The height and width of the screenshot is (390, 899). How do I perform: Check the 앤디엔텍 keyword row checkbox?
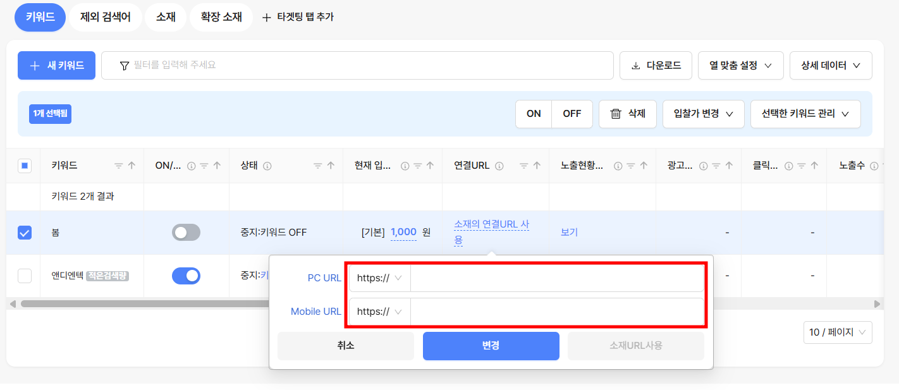click(x=24, y=276)
